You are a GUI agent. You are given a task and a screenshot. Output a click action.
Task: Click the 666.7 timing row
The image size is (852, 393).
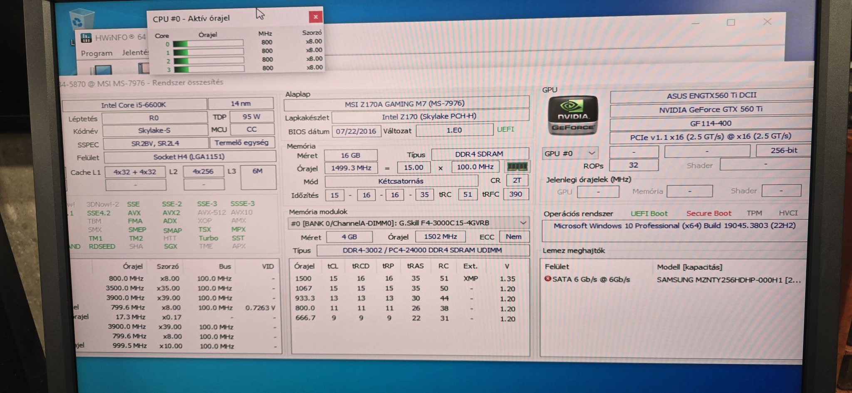[x=409, y=318]
